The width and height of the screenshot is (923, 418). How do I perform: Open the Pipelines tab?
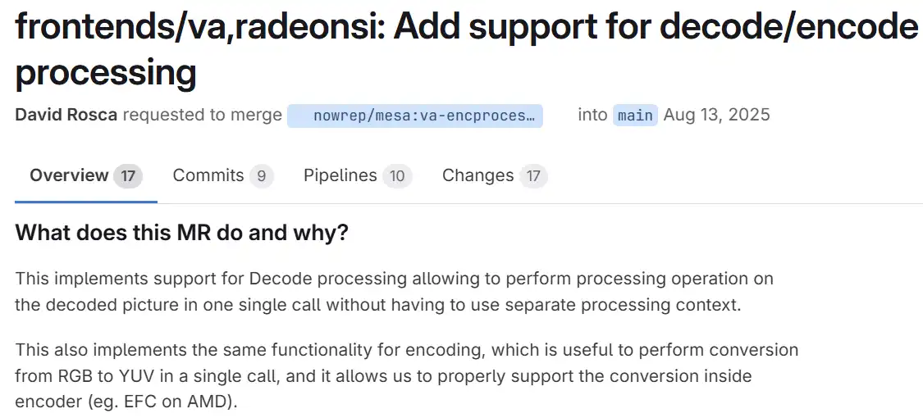tap(340, 175)
